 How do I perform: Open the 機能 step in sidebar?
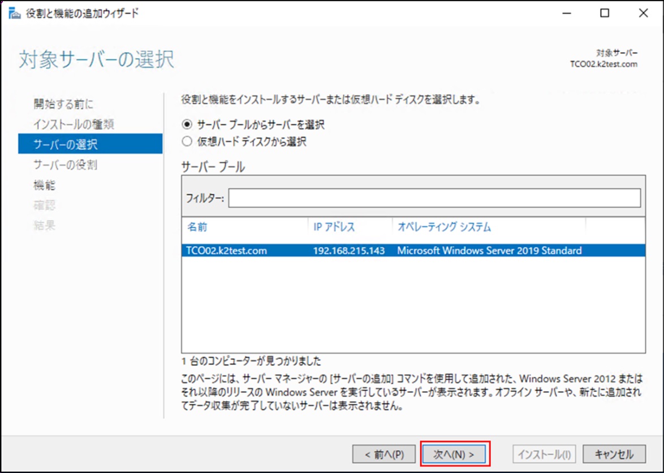[x=44, y=185]
